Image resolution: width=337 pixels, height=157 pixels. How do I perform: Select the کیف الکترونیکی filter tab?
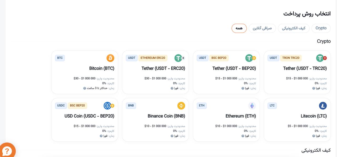[294, 28]
